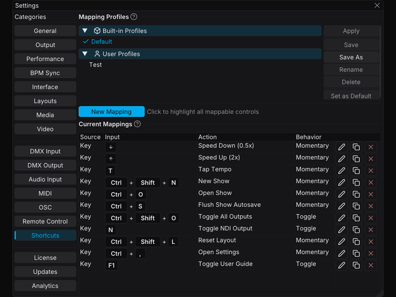The image size is (396, 297).
Task: Open the License category
Action: [x=45, y=258]
